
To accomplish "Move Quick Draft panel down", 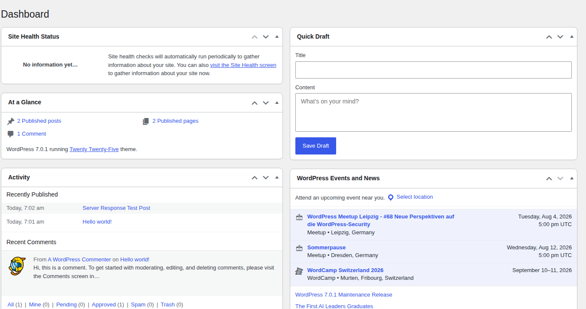I will pyautogui.click(x=560, y=37).
